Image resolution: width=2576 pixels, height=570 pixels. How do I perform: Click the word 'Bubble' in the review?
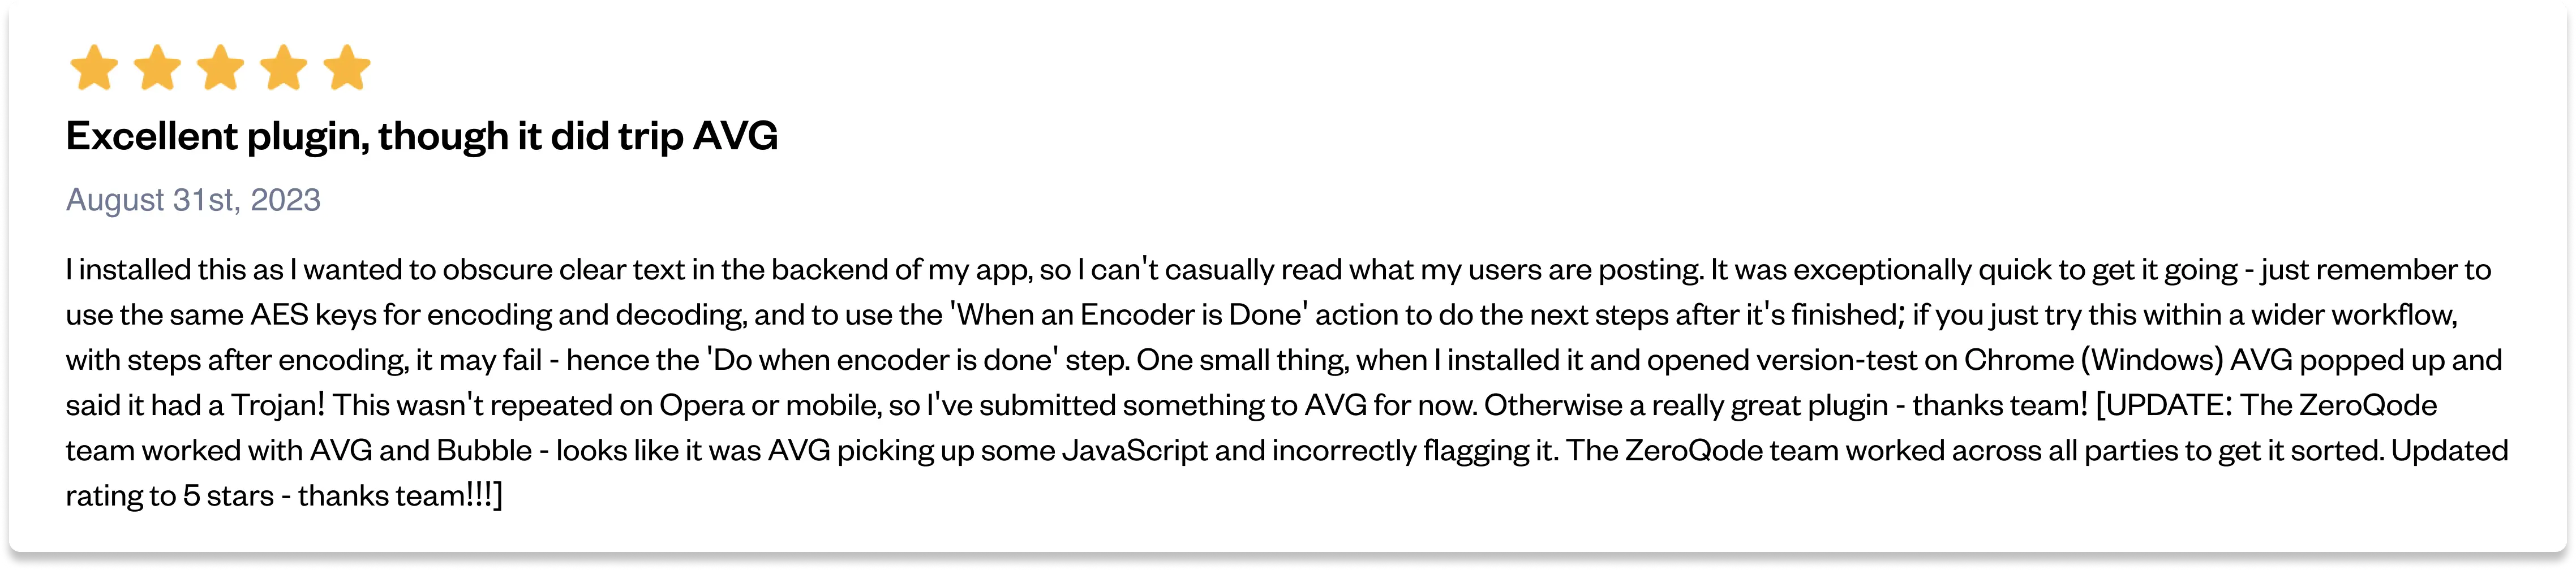point(484,451)
